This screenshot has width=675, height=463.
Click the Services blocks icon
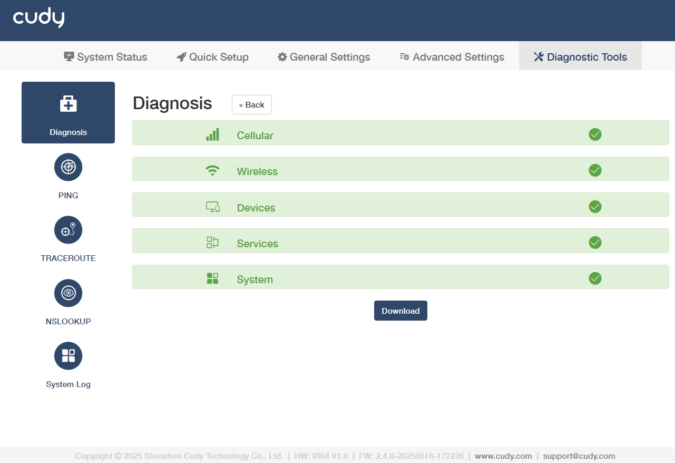[x=212, y=243]
